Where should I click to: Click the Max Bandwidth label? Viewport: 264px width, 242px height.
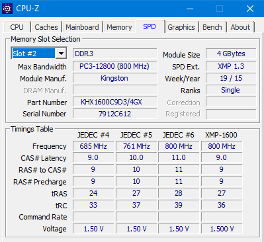pyautogui.click(x=42, y=67)
